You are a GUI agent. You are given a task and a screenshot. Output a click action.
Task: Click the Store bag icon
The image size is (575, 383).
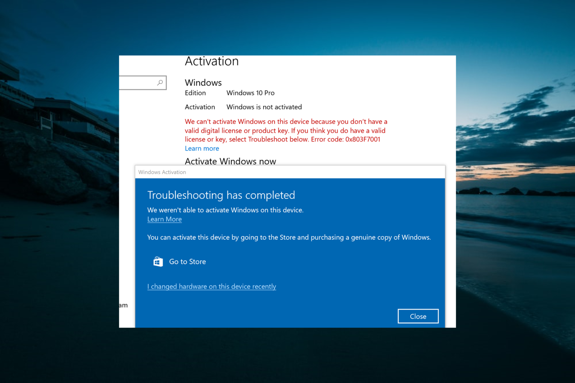tap(158, 262)
